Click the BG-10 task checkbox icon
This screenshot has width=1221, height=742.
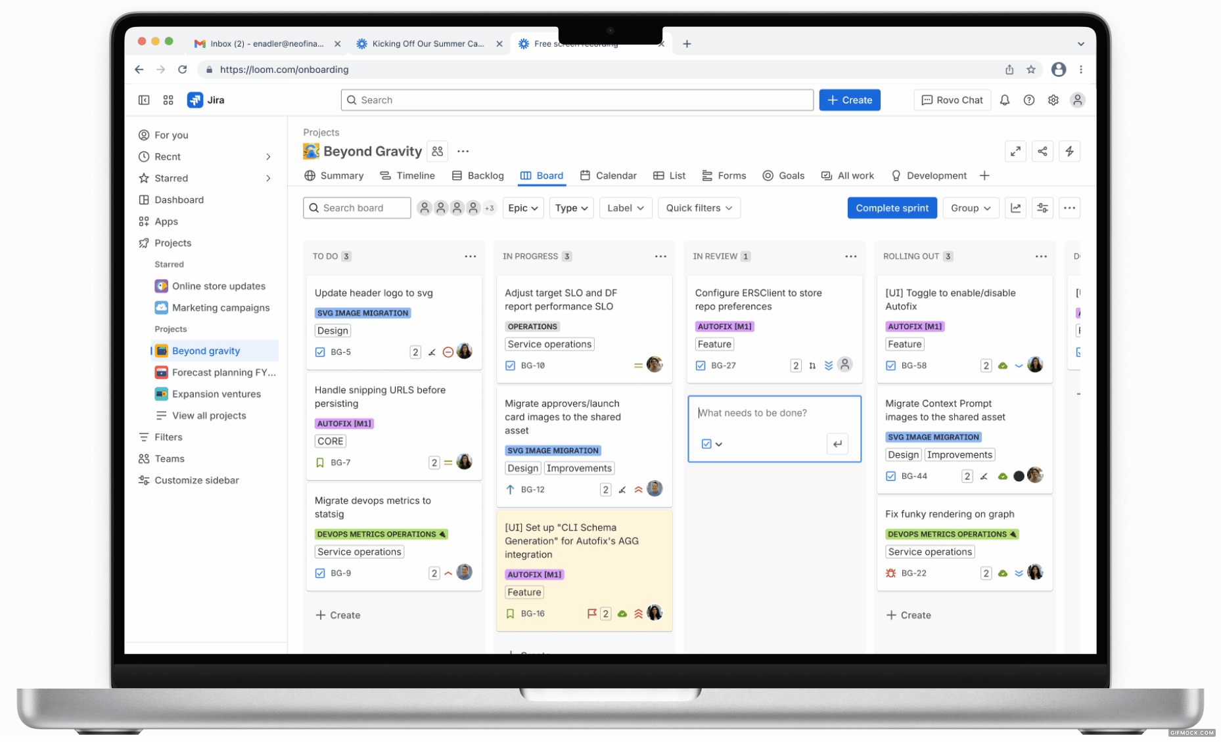511,366
